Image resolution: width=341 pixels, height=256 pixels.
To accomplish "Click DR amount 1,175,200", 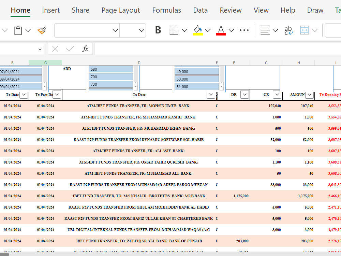I will click(x=241, y=196).
